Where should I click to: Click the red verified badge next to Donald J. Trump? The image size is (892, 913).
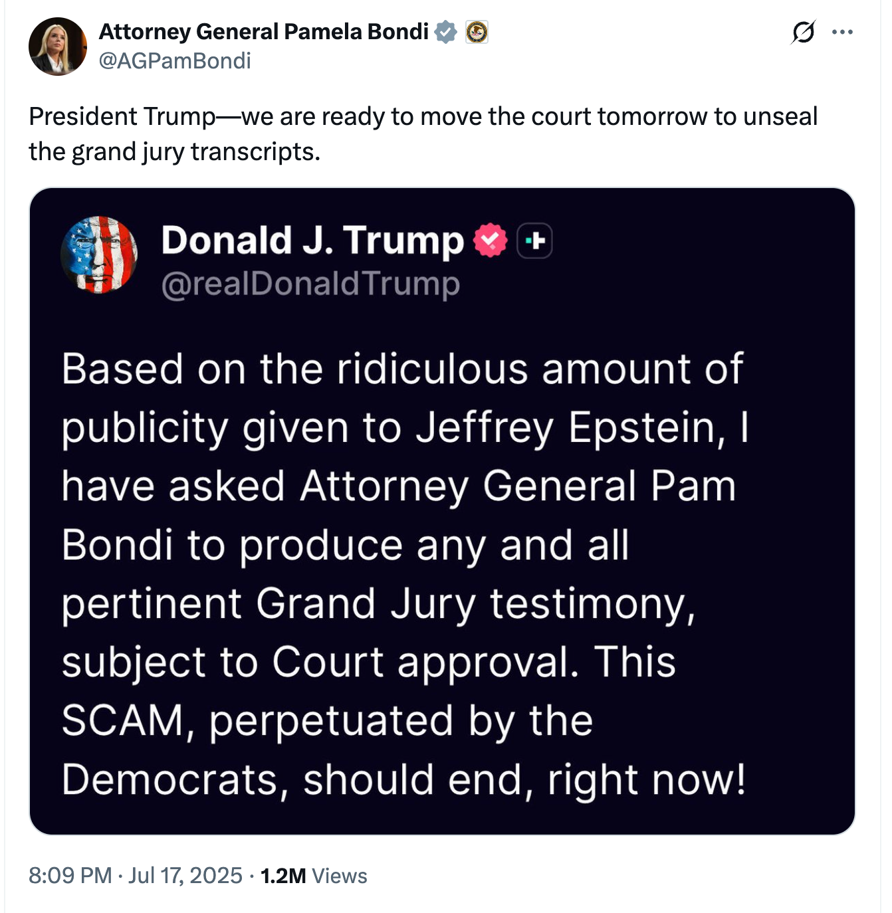click(490, 240)
